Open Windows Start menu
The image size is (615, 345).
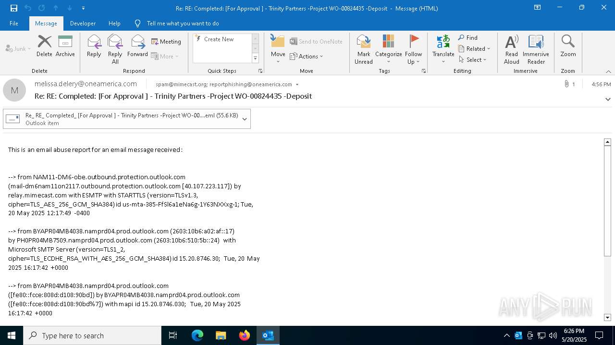pyautogui.click(x=12, y=335)
